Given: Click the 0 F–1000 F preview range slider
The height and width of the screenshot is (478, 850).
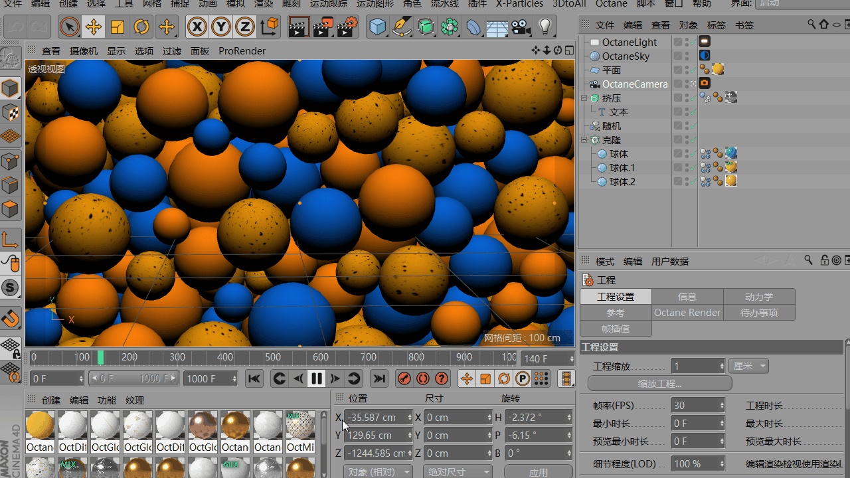Looking at the screenshot, I should (134, 378).
